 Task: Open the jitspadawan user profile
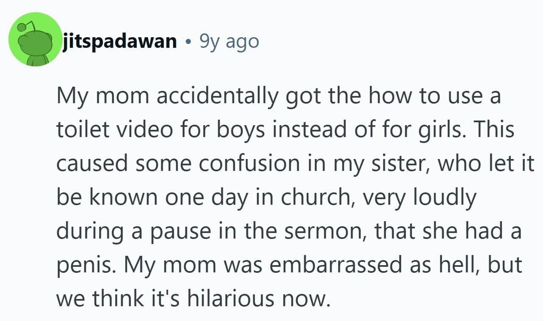coord(120,41)
